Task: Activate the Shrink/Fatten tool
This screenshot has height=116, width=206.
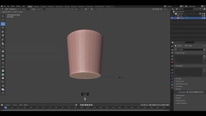Action: click(3, 86)
